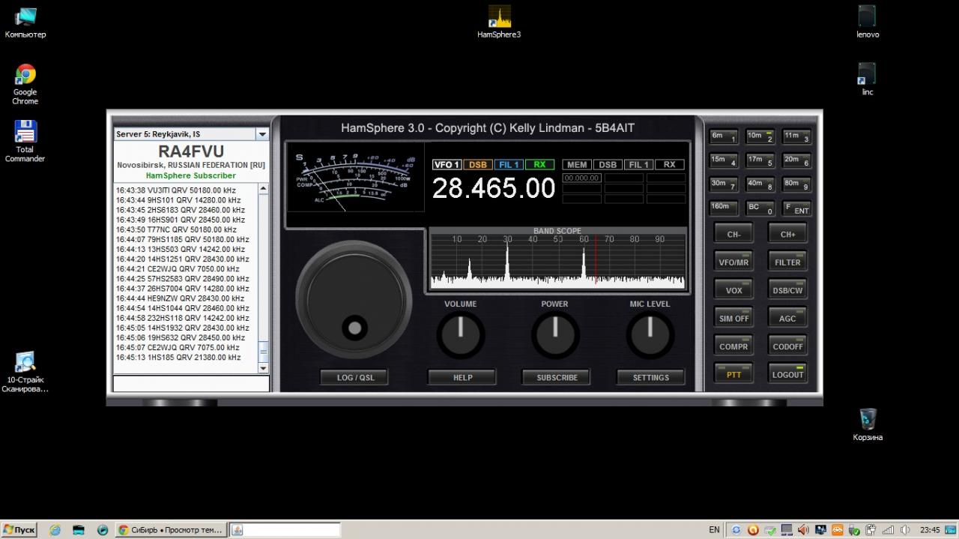The width and height of the screenshot is (959, 539).
Task: Toggle the DSB/CW mode button
Action: [787, 290]
